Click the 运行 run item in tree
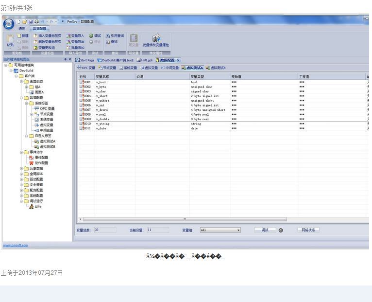Viewport: 372px width, 302px height. pos(38,207)
